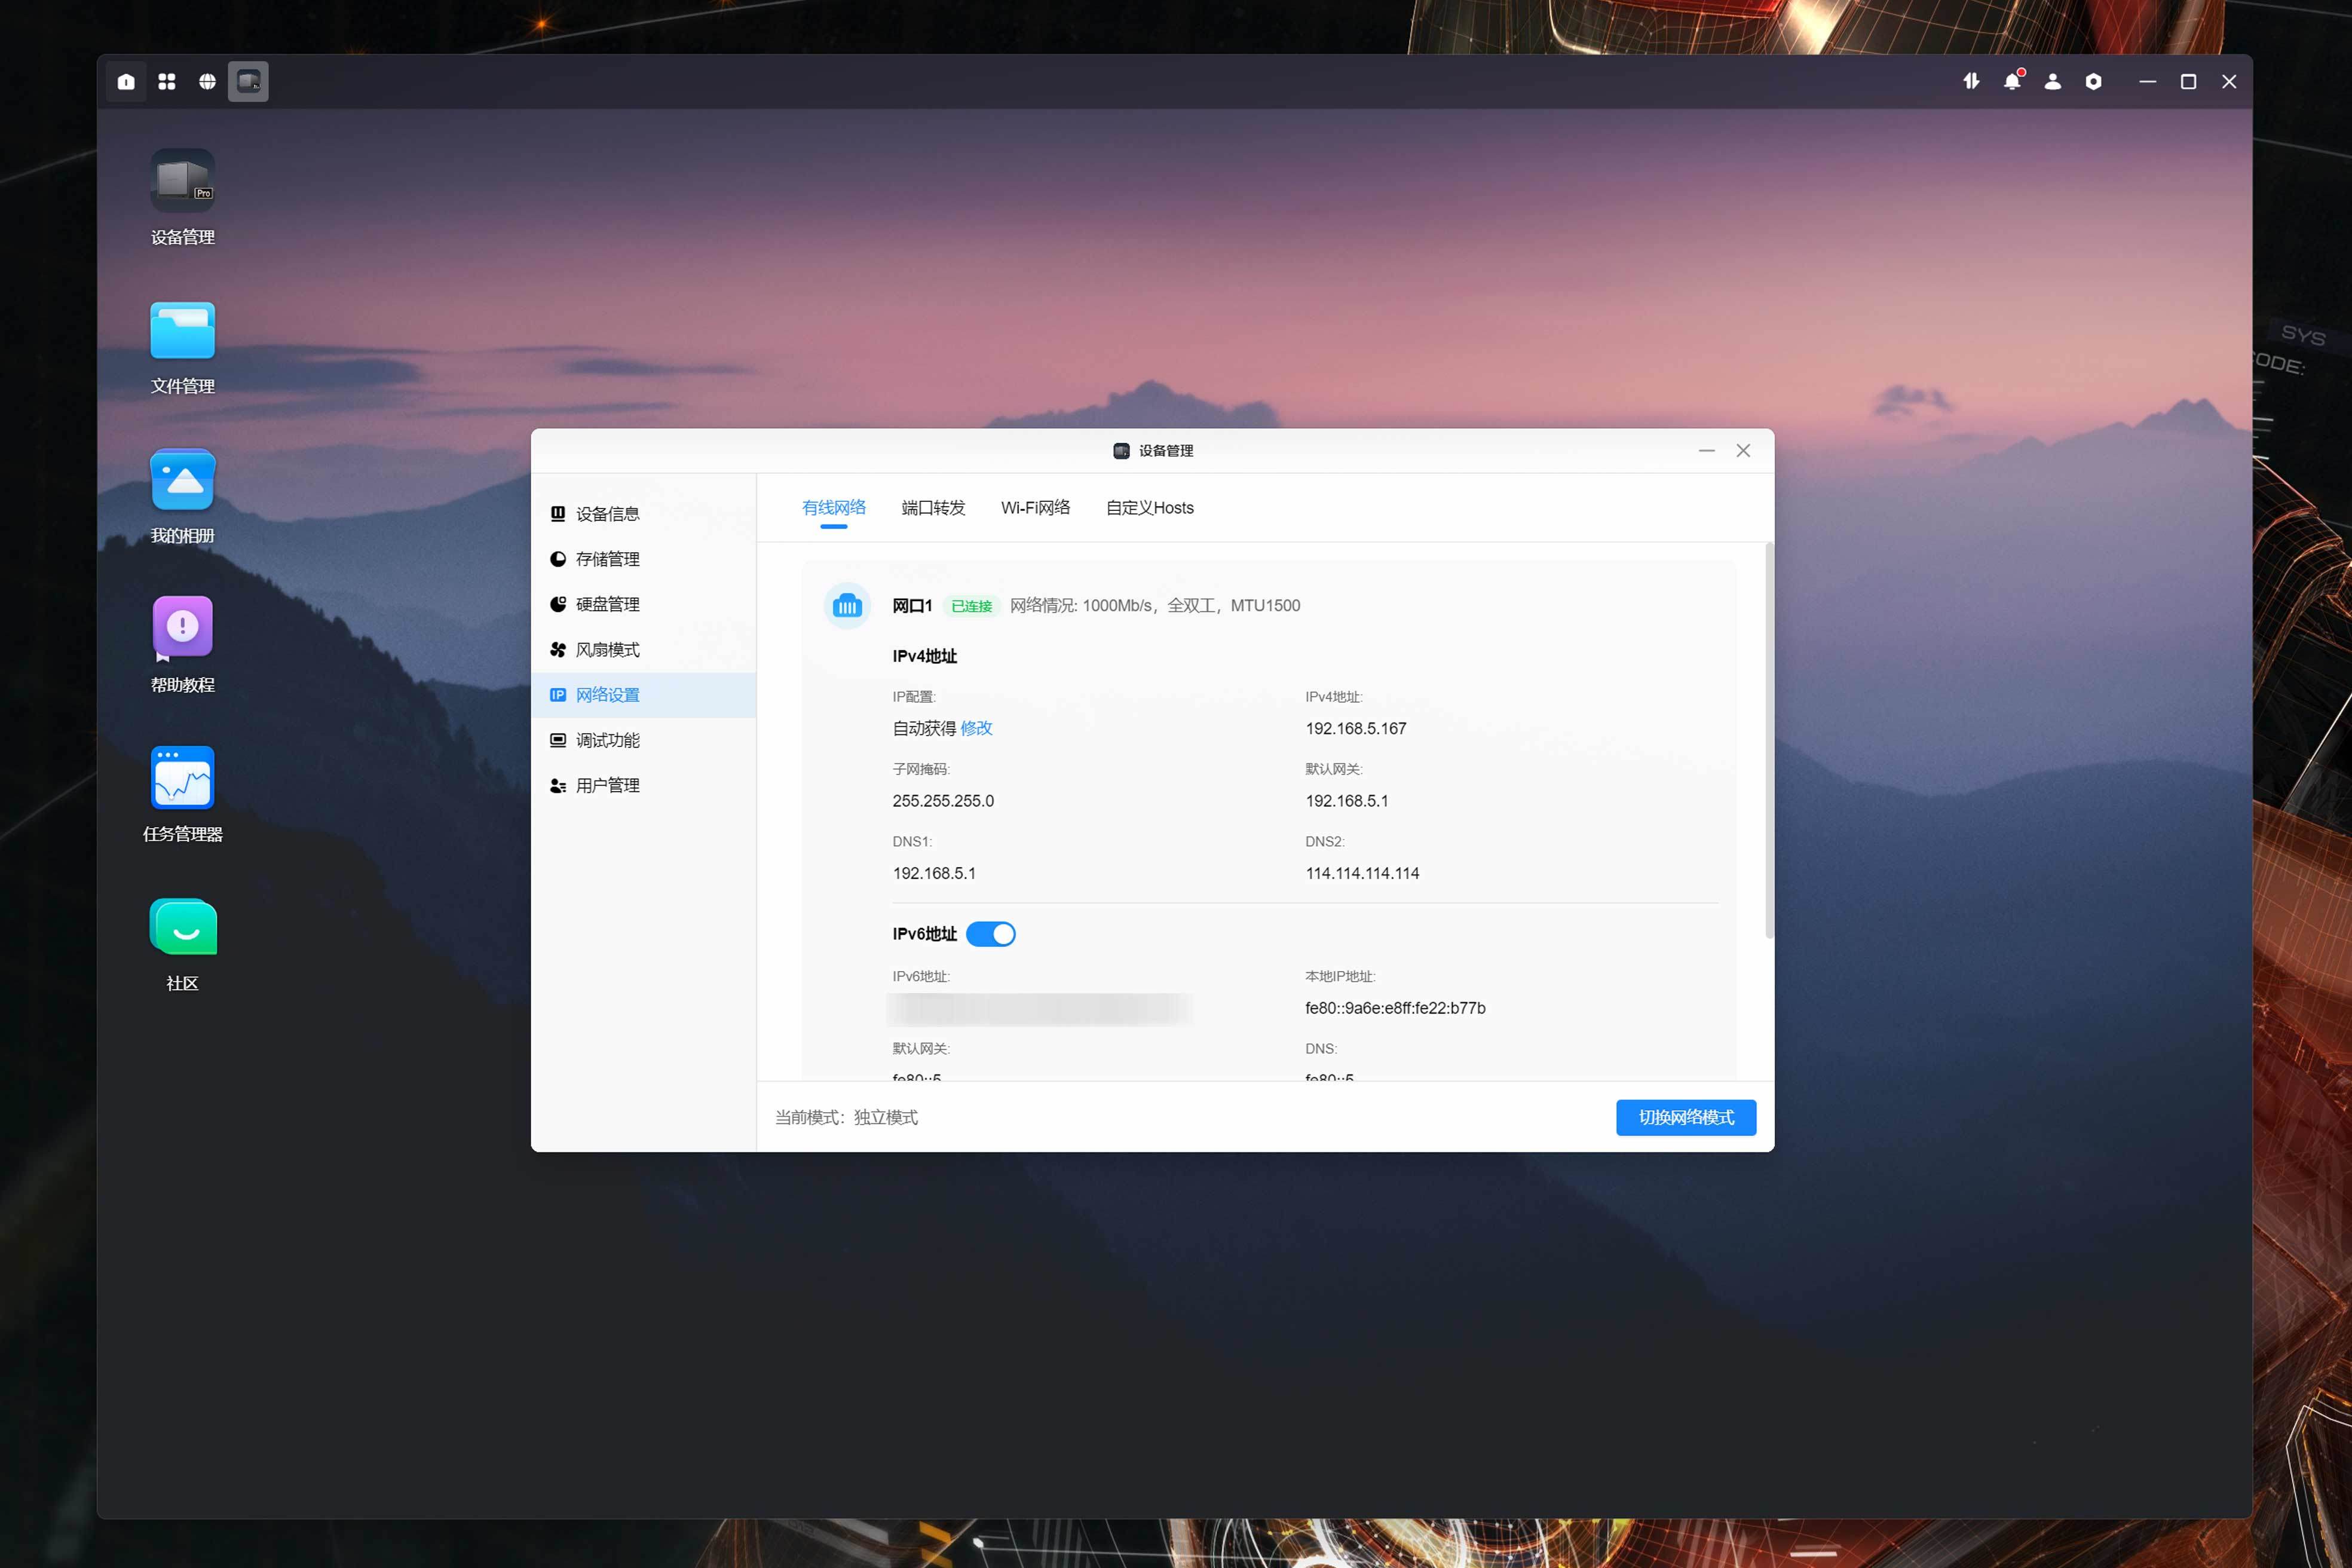
Task: Open 风扇模式 in the sidebar
Action: [607, 650]
